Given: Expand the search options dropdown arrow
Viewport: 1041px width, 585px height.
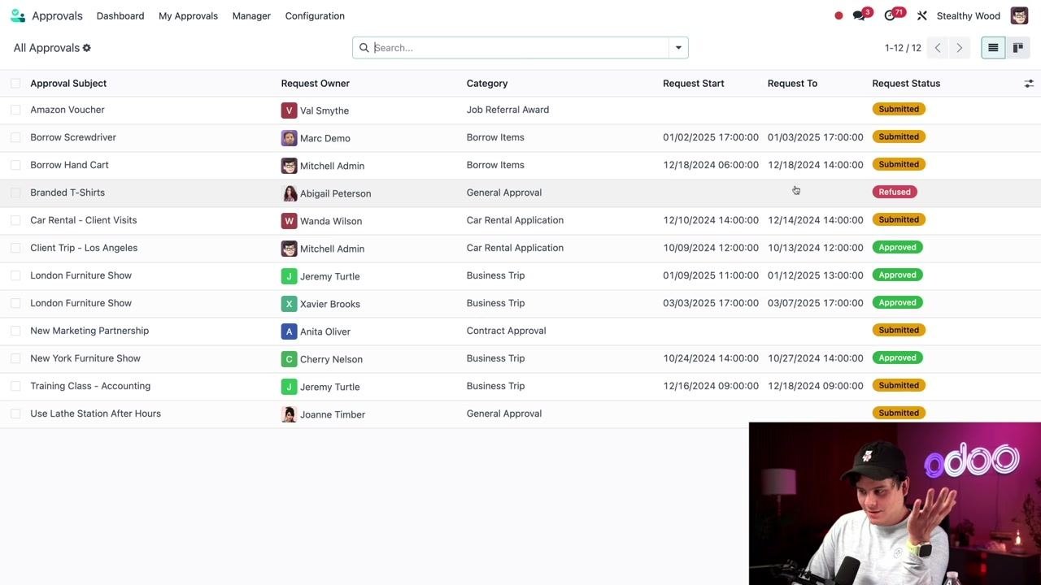Looking at the screenshot, I should 678,48.
